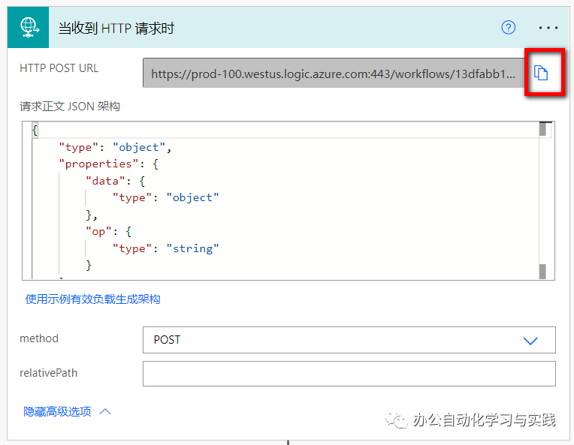This screenshot has width=574, height=445.
Task: Click the generate schema from sample payload link
Action: point(92,299)
